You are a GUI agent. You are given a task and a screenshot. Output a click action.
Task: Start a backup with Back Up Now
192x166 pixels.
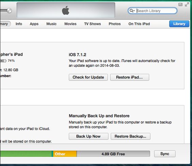(x=89, y=136)
